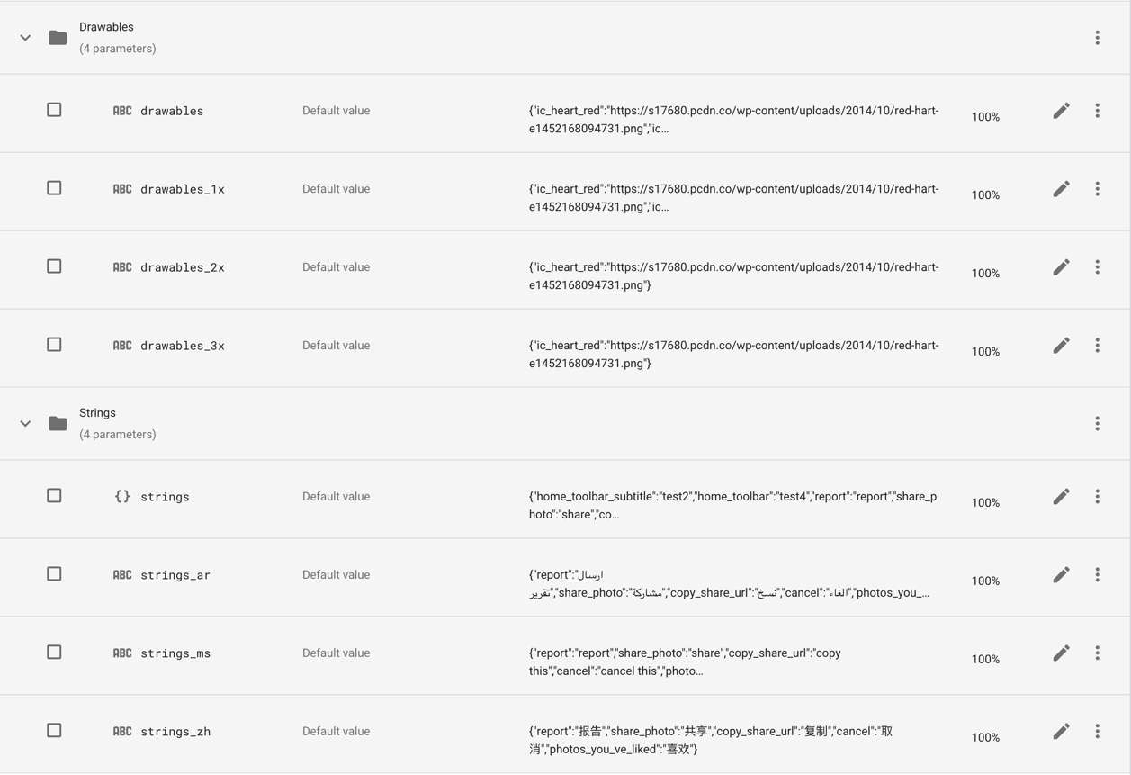Tick the checkbox next to strings_ar
This screenshot has width=1131, height=775.
click(54, 574)
